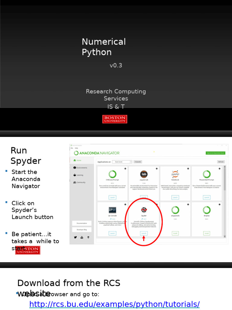This screenshot has width=232, height=310.
Task: Click Sign in to Anaconda Cloud
Action: point(215,153)
